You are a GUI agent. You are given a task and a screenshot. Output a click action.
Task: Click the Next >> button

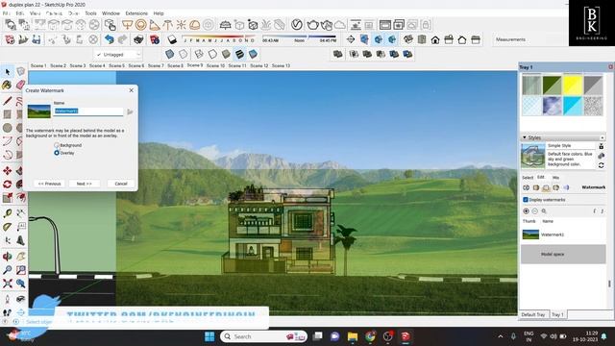click(x=84, y=184)
